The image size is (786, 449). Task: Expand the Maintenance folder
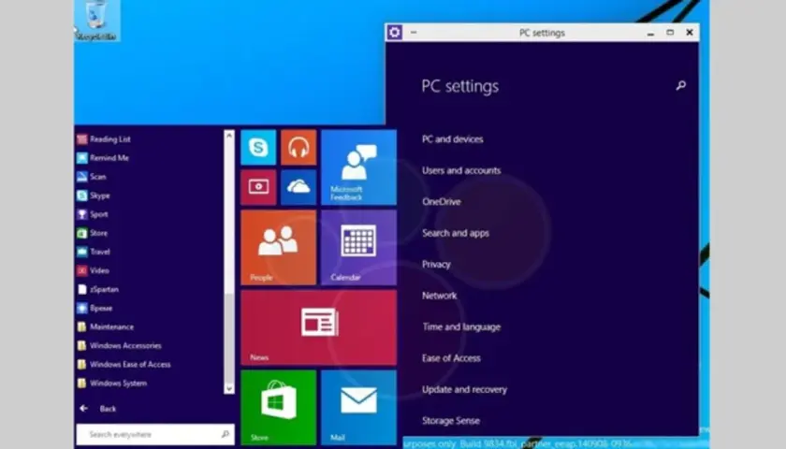coord(106,326)
